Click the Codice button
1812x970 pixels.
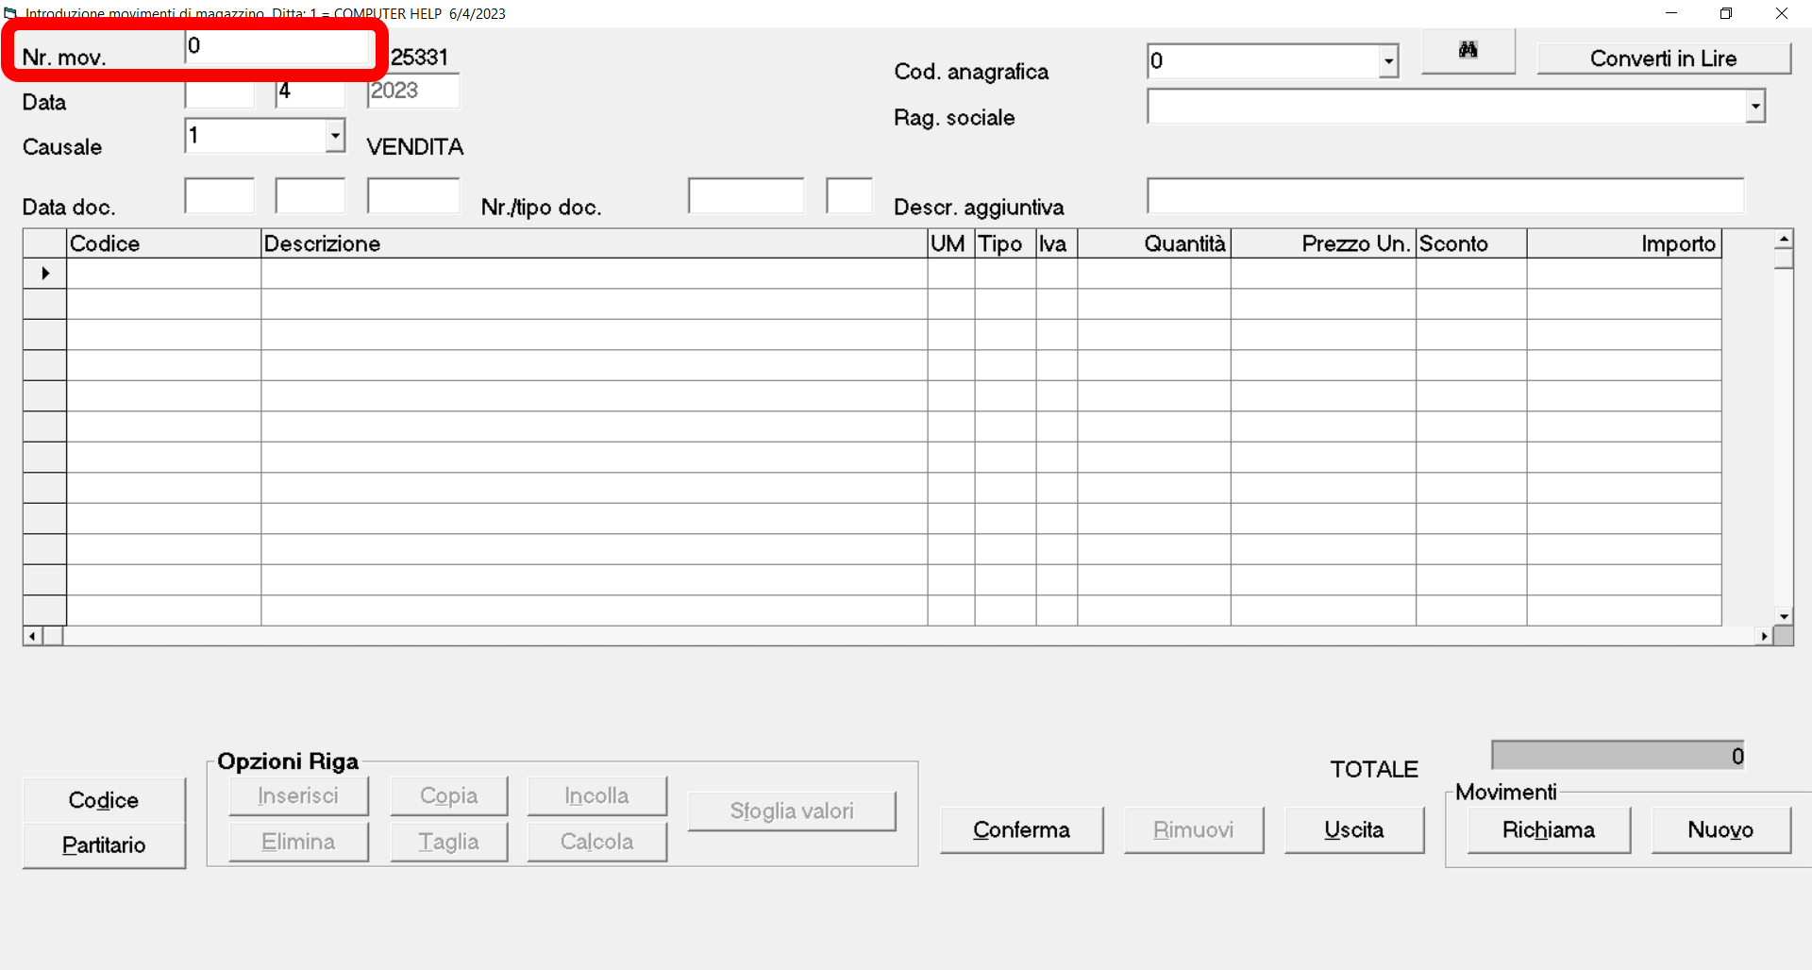[x=104, y=800]
